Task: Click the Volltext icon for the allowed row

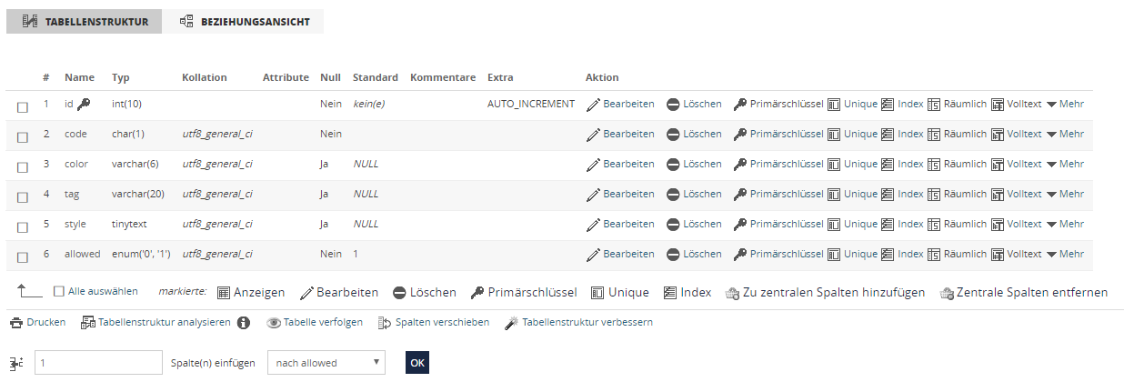Action: 998,255
